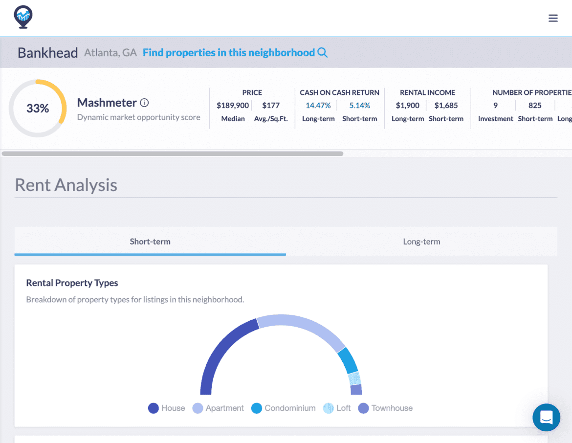Open the hamburger menu
572x443 pixels.
[x=553, y=19]
